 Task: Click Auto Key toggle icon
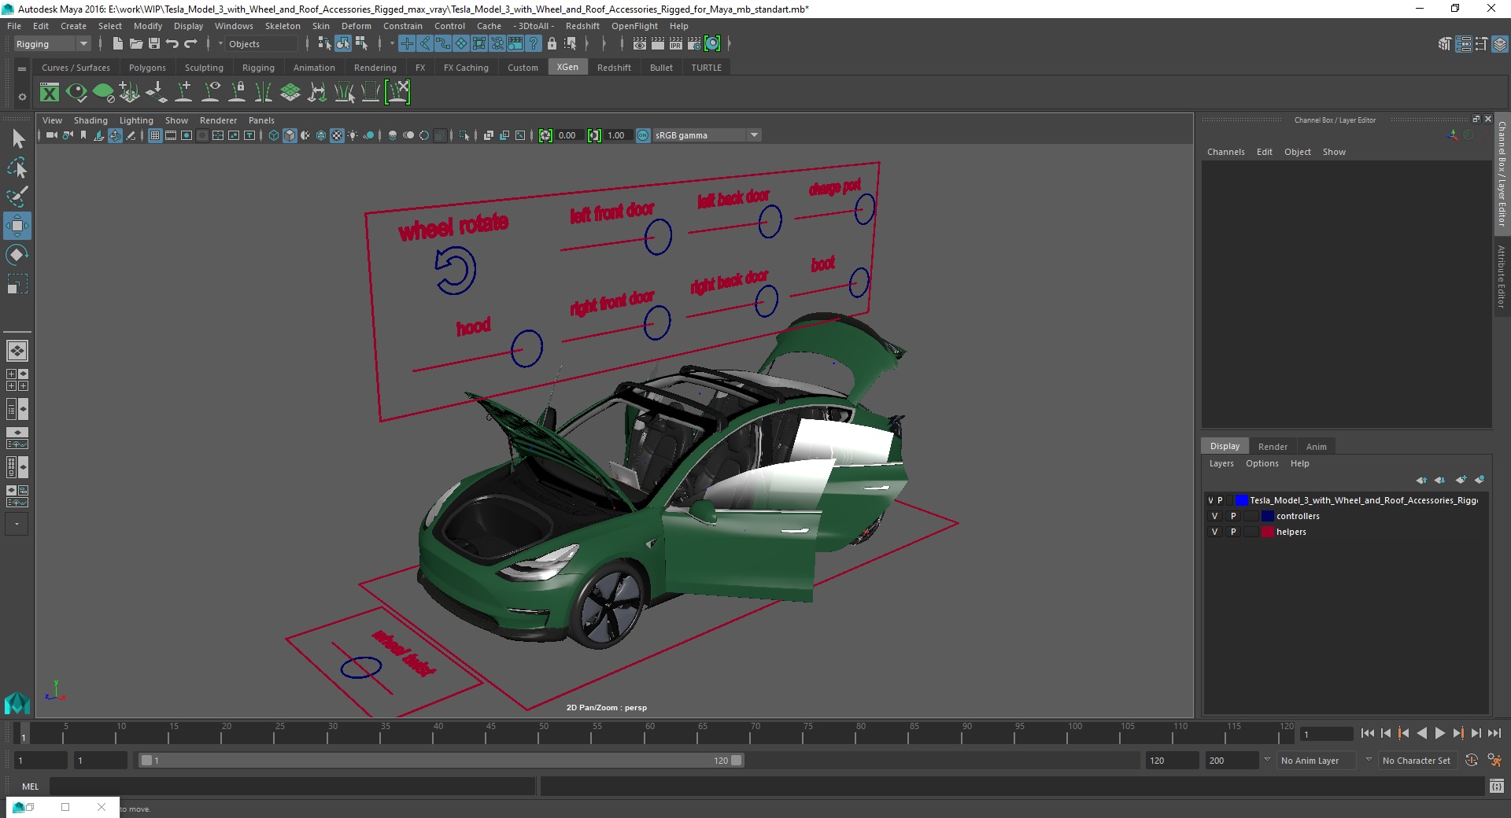[x=1472, y=761]
